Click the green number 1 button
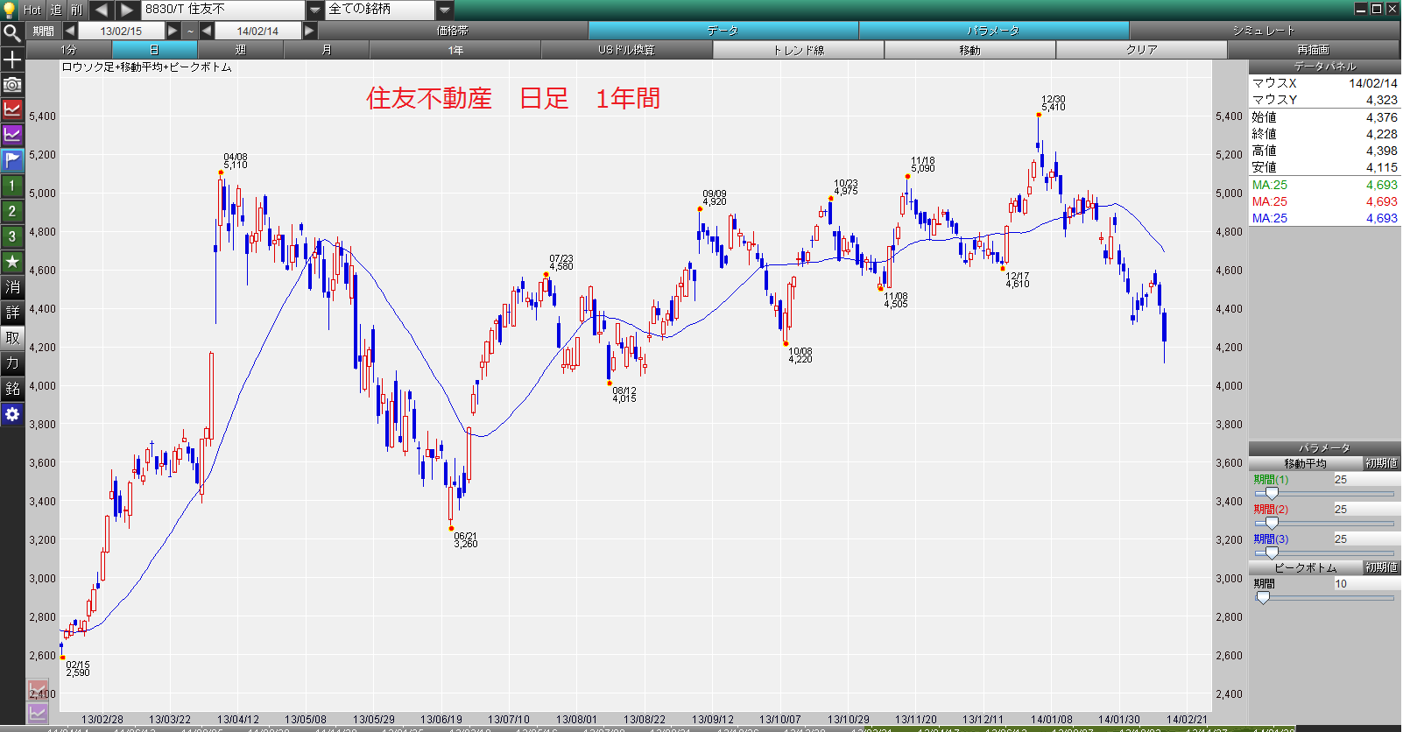Viewport: 1410px width, 732px height. pyautogui.click(x=12, y=186)
